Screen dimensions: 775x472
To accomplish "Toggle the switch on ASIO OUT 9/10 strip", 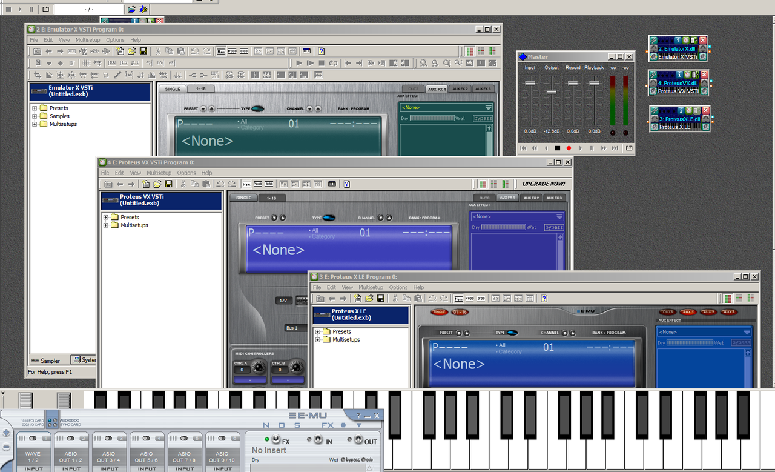I will (x=222, y=438).
